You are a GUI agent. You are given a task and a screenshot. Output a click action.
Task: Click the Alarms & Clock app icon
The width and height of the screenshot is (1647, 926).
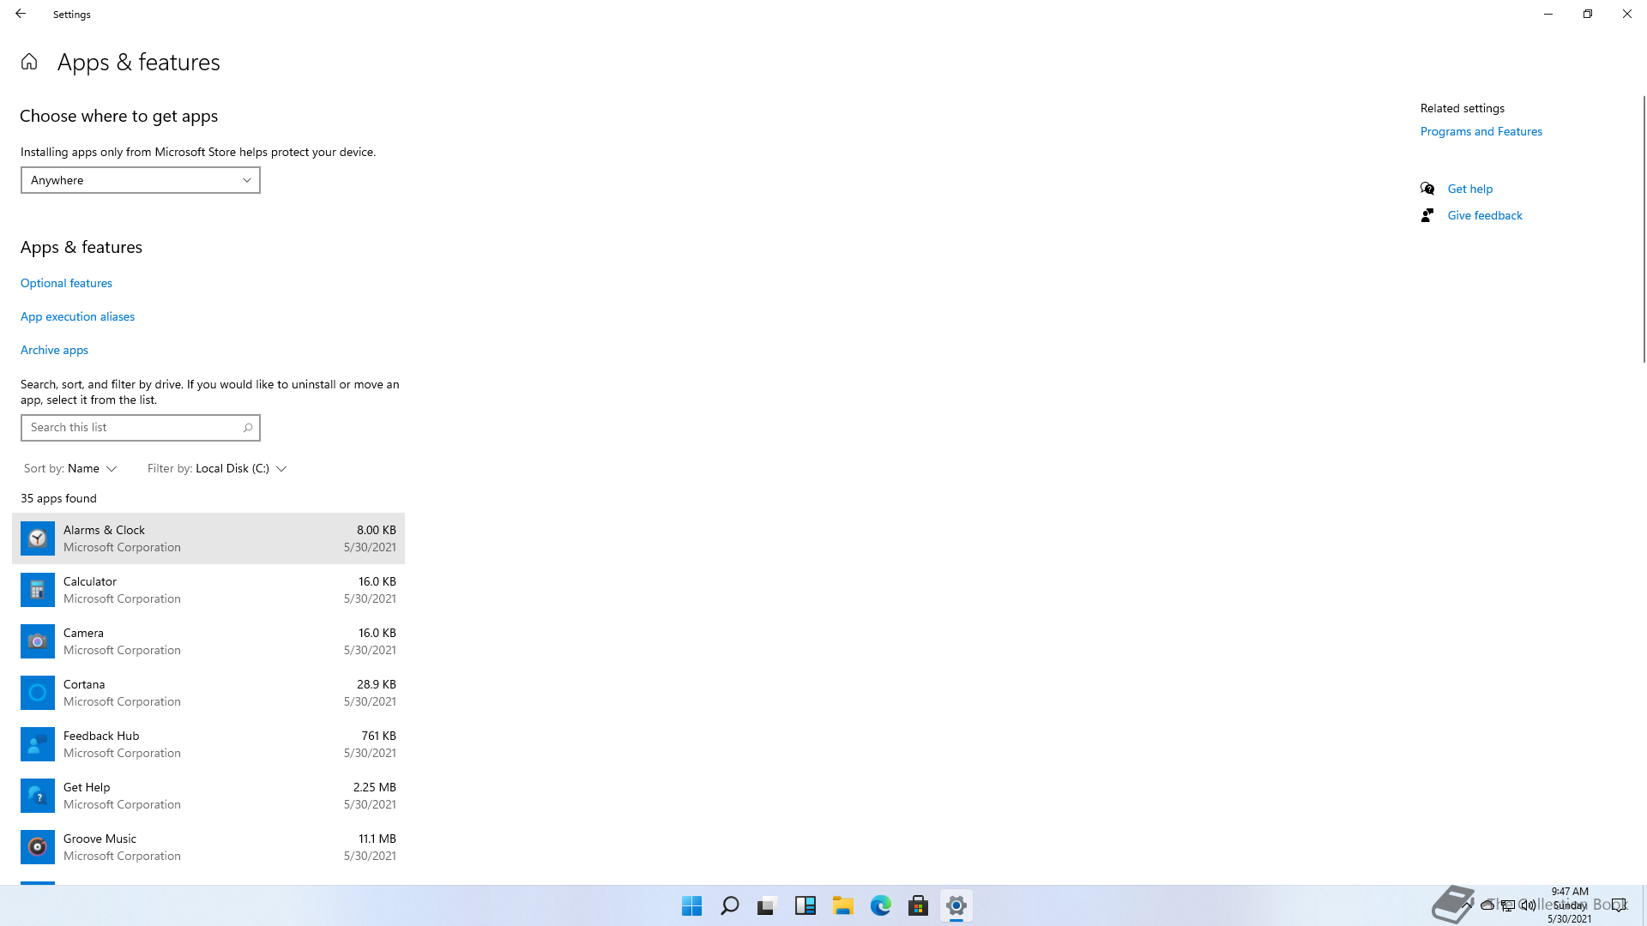(38, 538)
